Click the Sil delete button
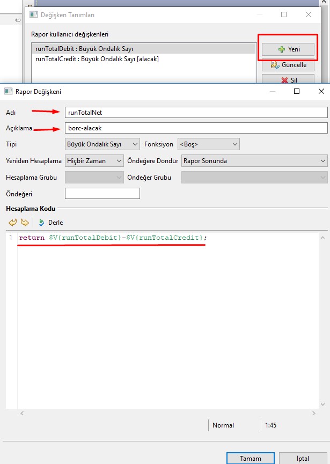330x464 pixels. 288,80
